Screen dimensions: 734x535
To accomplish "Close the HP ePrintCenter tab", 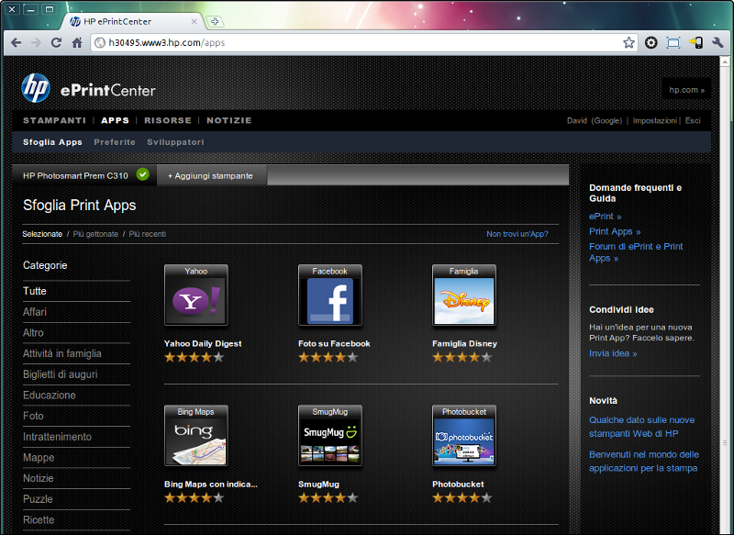I will point(194,21).
